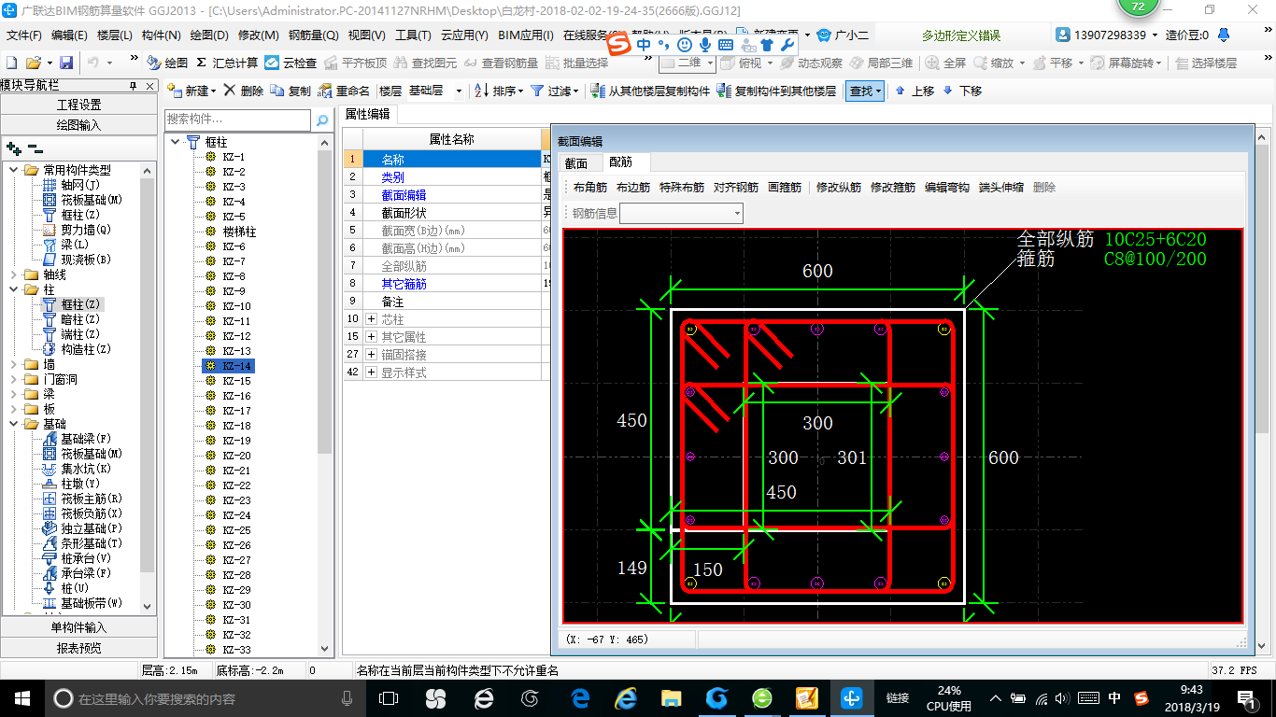The image size is (1276, 717).
Task: Open the 钢筋量(Q) menu
Action: coord(314,35)
